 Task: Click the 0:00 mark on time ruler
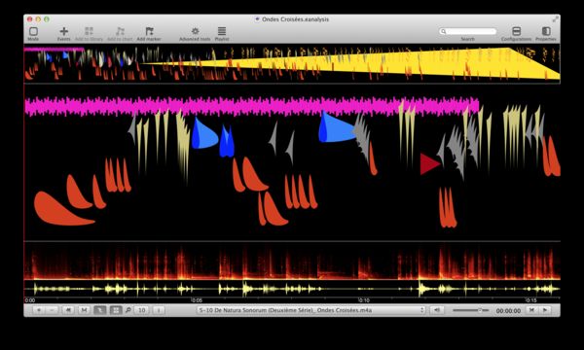coord(30,300)
